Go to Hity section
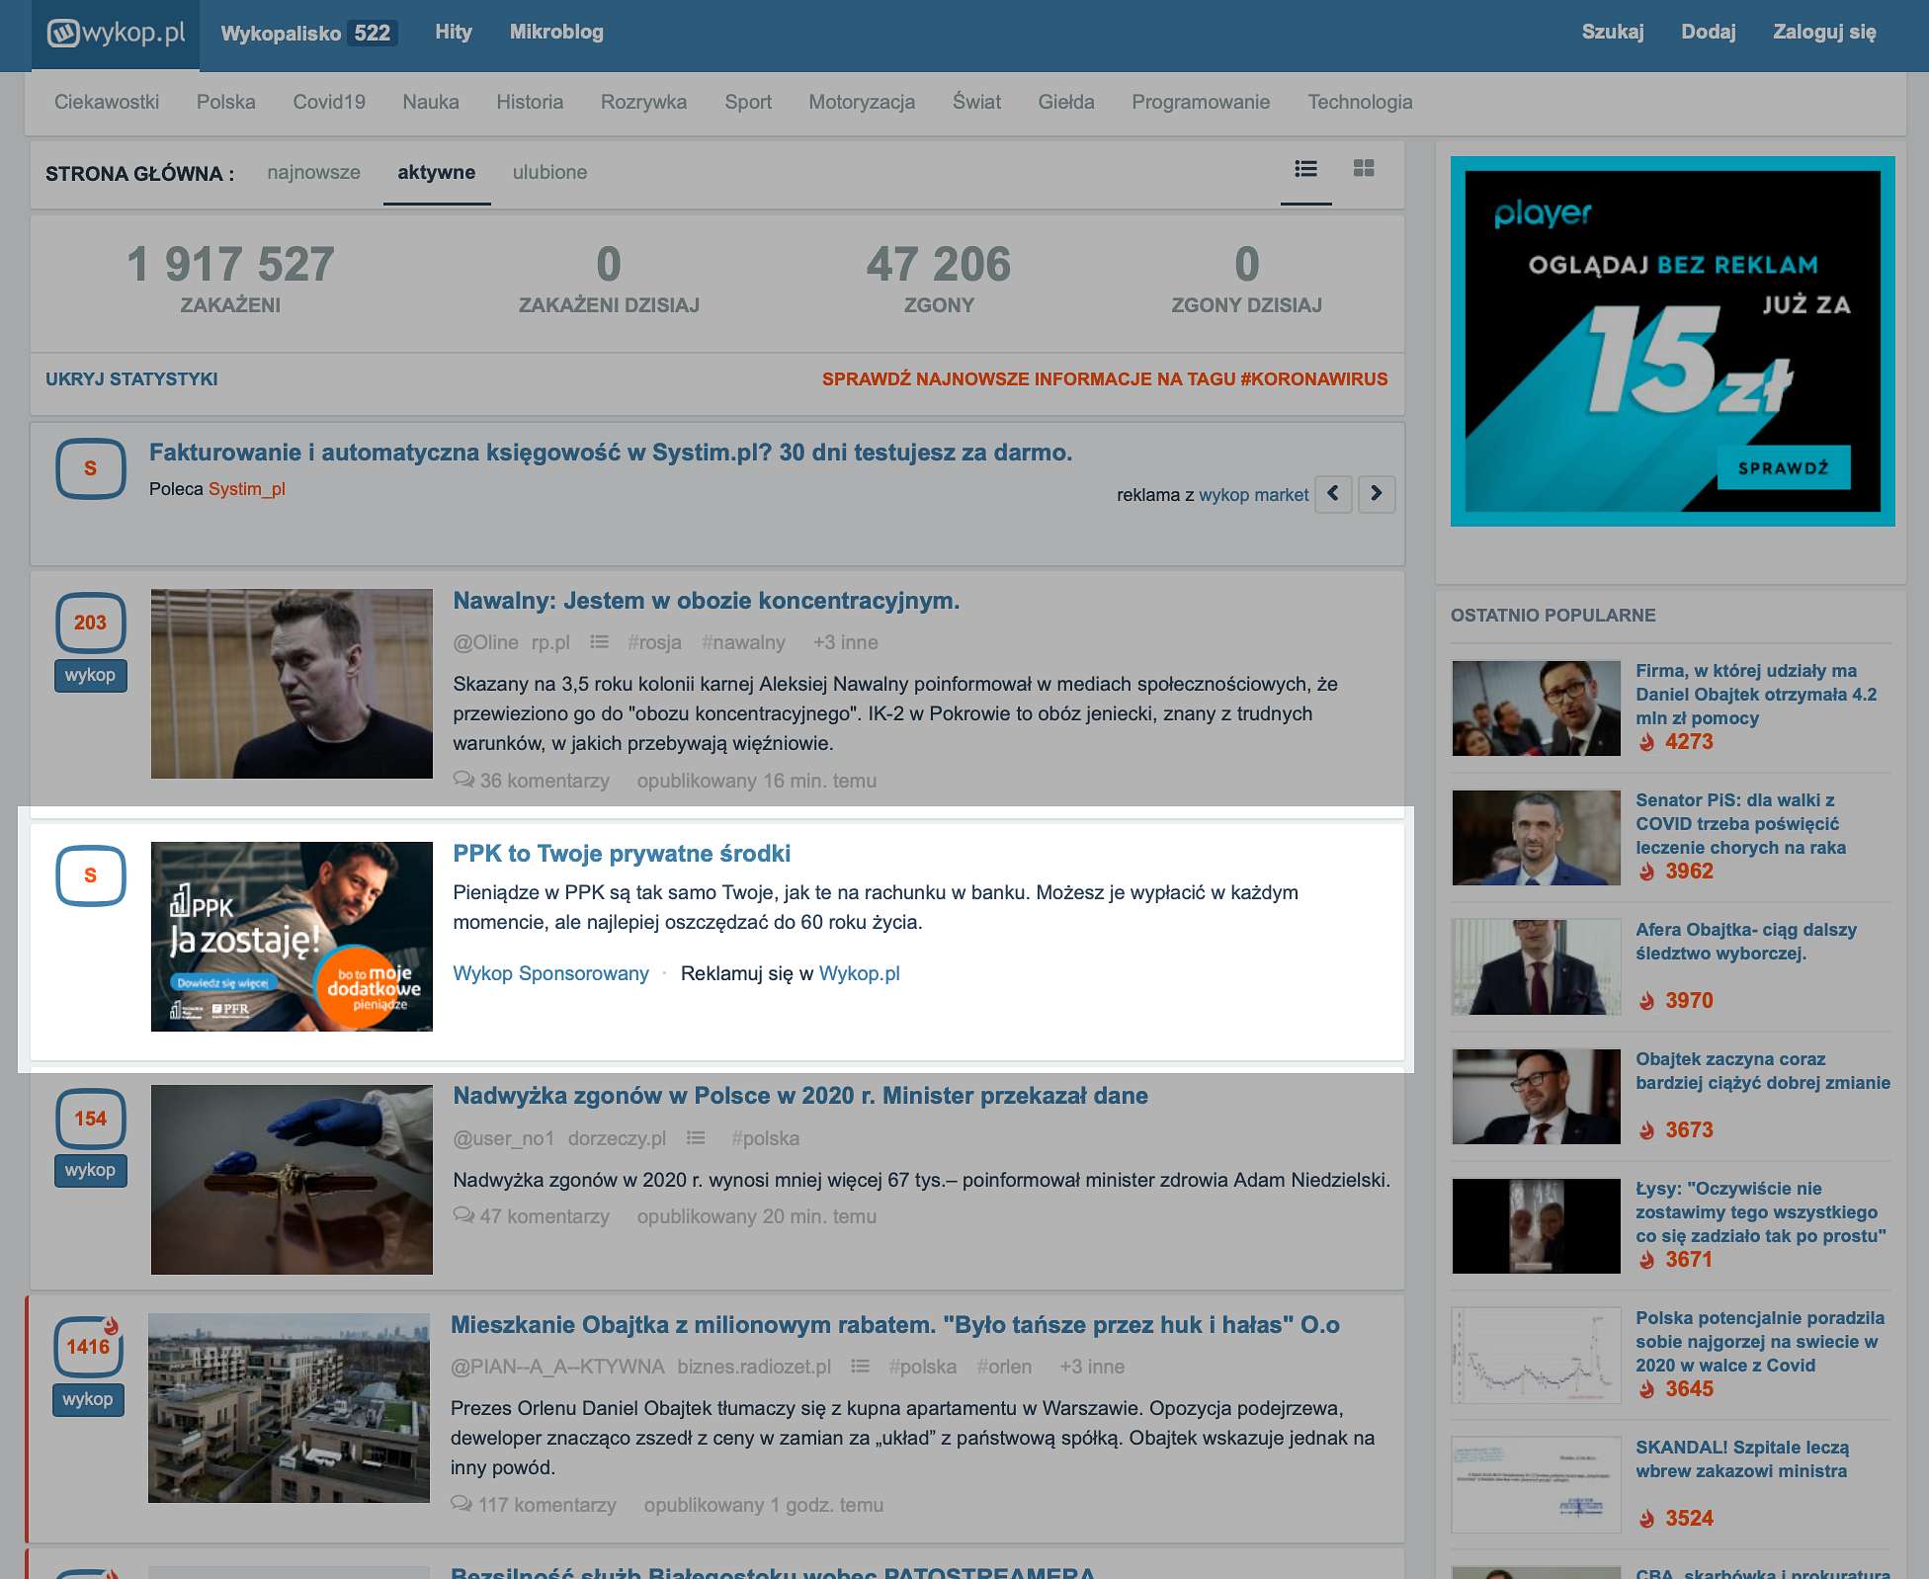Screen dimensions: 1929x1579 pos(454,32)
